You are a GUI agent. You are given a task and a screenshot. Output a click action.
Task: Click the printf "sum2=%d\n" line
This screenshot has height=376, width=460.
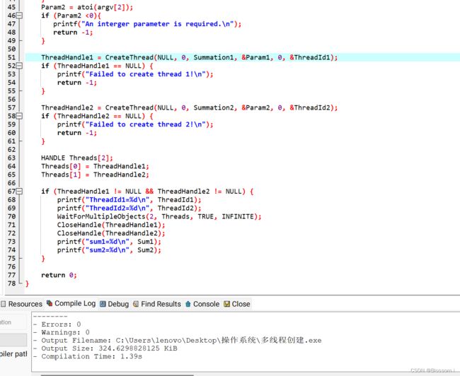(109, 250)
